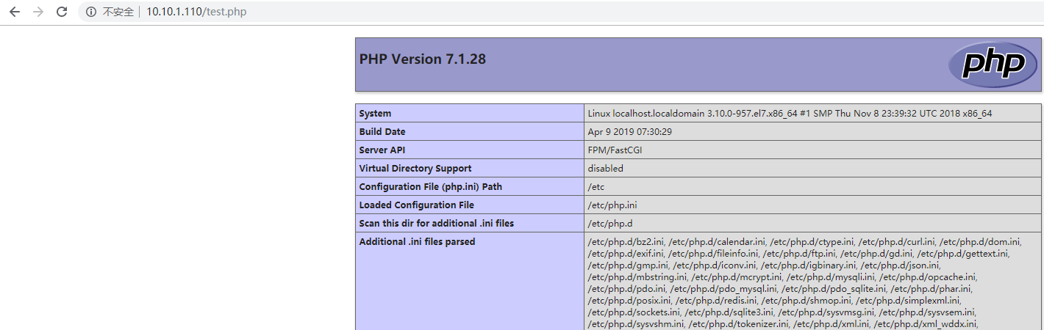The height and width of the screenshot is (330, 1044).
Task: Click the browser back arrow
Action: click(15, 12)
